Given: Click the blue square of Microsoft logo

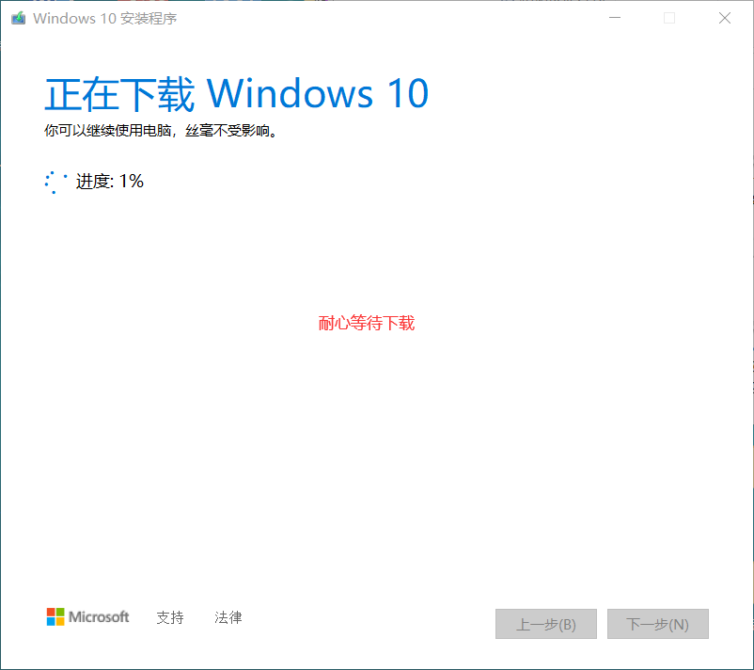Looking at the screenshot, I should coord(51,621).
